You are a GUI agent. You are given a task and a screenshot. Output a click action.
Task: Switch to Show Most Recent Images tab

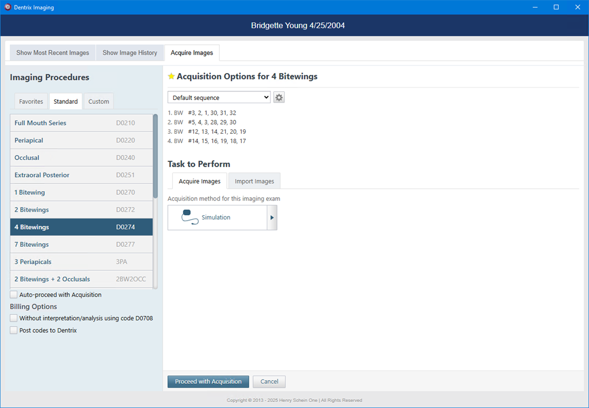pos(52,52)
